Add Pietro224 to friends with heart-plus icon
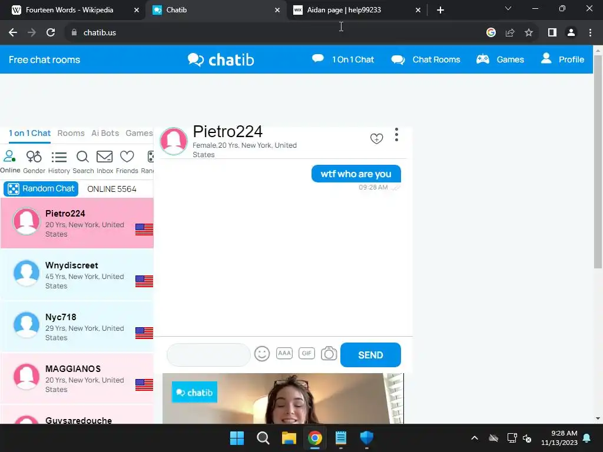603x452 pixels. click(x=376, y=138)
